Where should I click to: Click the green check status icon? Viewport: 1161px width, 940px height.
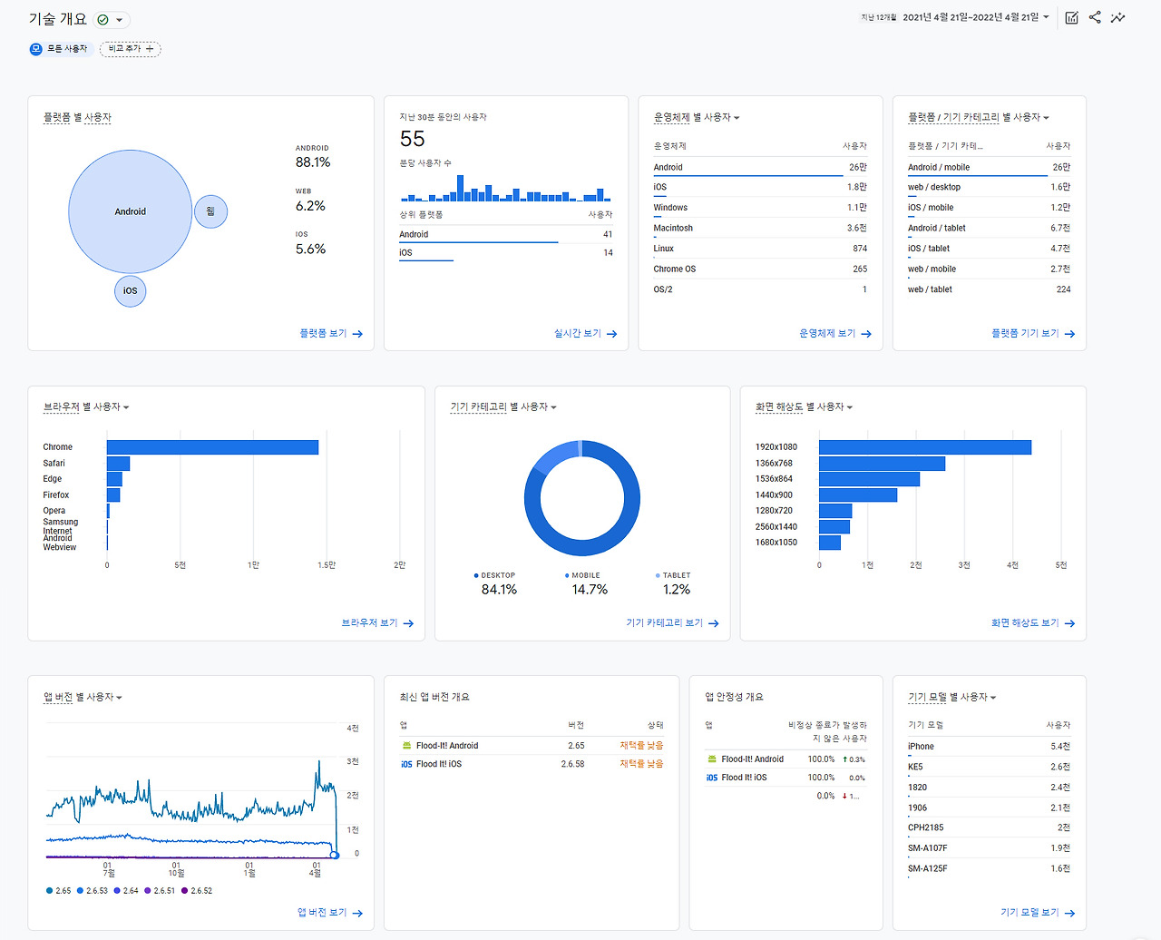click(102, 19)
